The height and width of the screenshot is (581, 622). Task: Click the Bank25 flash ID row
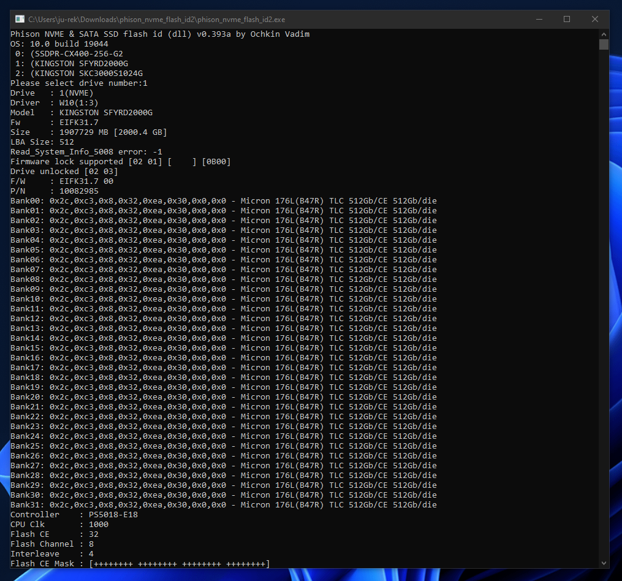click(x=223, y=446)
